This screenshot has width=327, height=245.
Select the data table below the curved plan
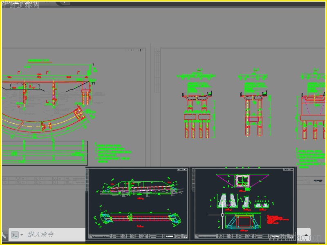(44, 153)
